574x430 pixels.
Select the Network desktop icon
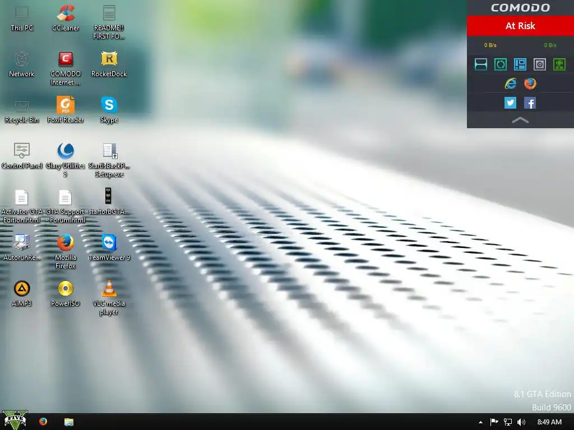tap(22, 65)
